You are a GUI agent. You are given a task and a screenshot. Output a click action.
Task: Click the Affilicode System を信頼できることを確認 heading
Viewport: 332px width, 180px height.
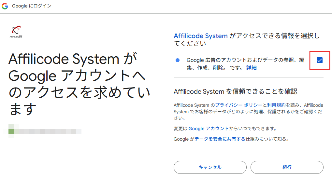236,91
